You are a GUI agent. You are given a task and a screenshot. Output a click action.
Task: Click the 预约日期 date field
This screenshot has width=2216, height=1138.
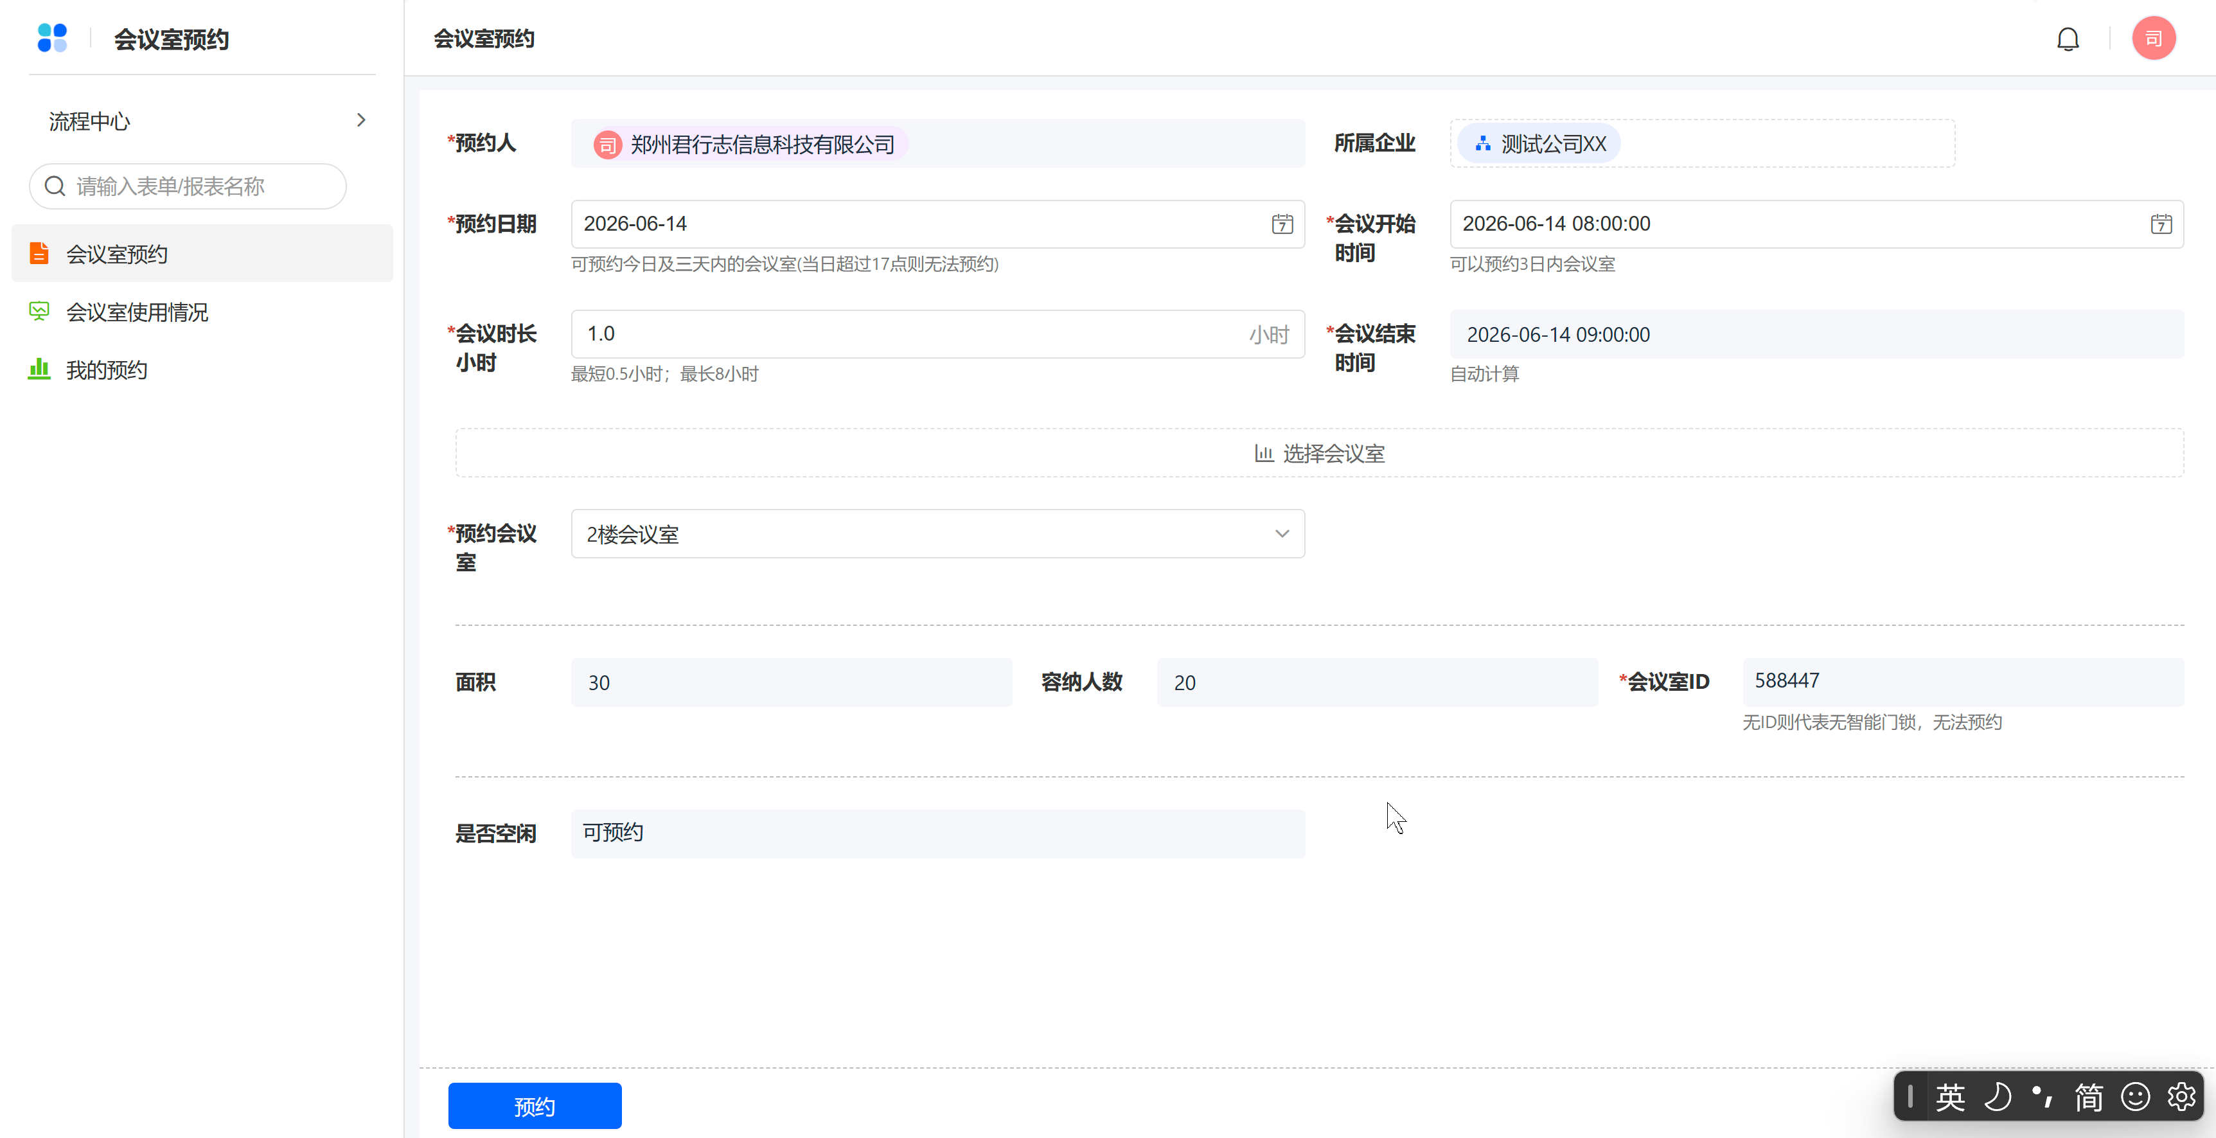point(937,224)
